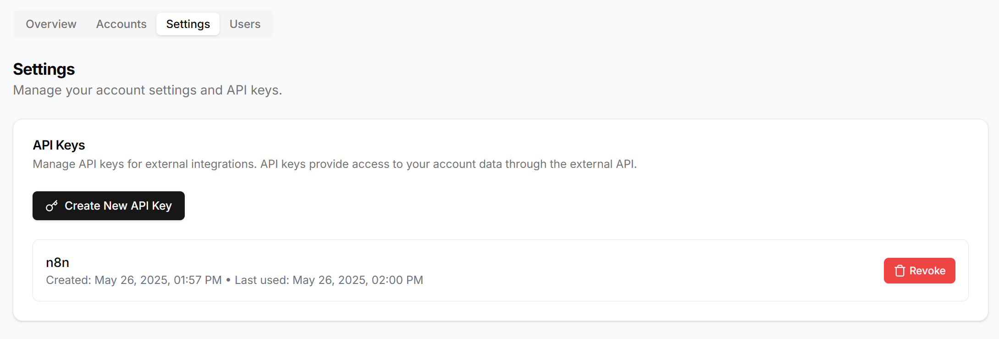
Task: Go to the Users tab
Action: point(245,24)
